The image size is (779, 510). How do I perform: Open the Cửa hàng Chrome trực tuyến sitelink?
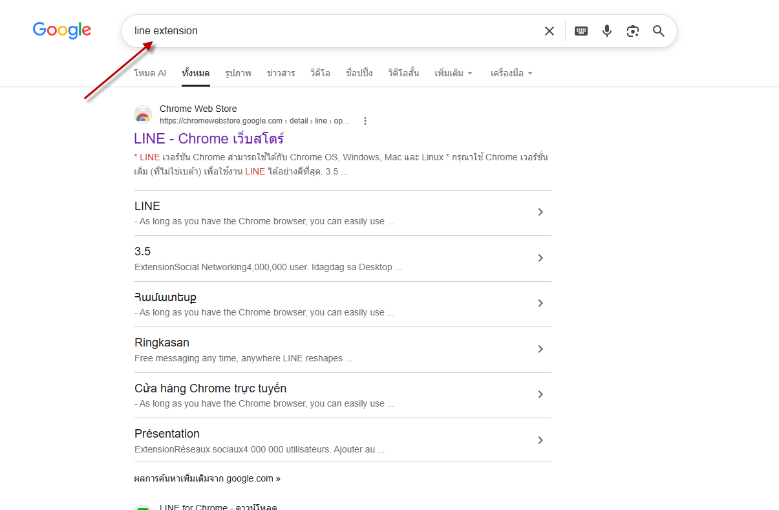pos(210,388)
